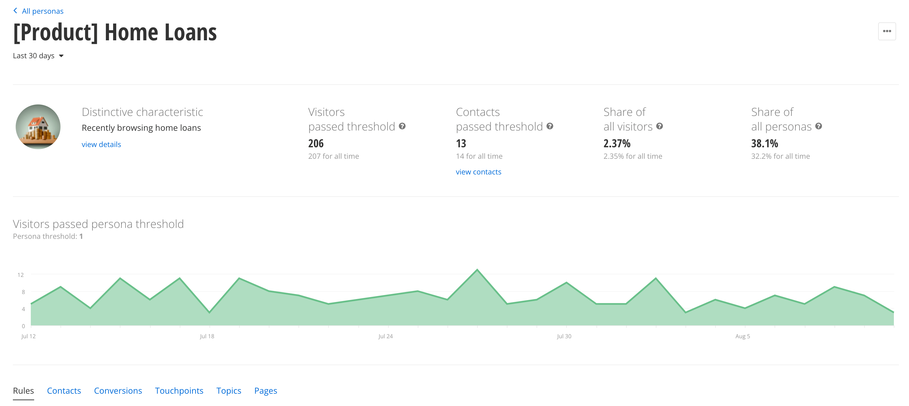Open the view details link
Image resolution: width=909 pixels, height=406 pixels.
coord(101,144)
